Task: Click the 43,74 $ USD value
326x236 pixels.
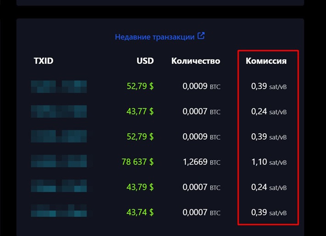Action: click(140, 212)
